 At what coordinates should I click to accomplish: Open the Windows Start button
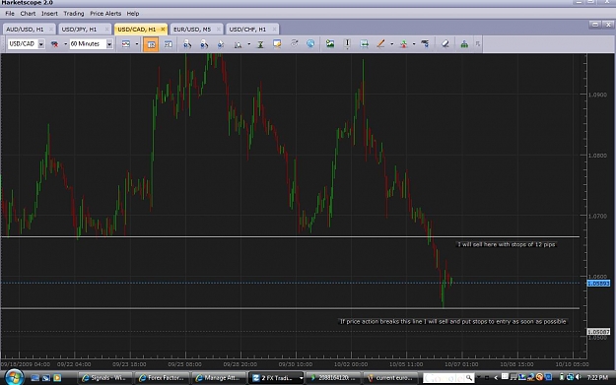(14, 377)
